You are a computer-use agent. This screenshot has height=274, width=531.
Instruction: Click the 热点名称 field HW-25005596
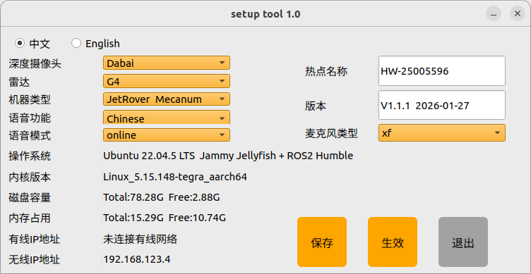coord(441,71)
